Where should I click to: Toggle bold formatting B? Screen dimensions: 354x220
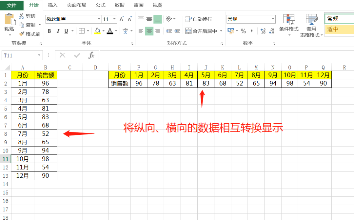pos(49,31)
